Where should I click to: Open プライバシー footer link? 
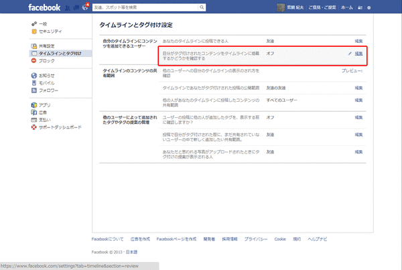tap(256, 239)
